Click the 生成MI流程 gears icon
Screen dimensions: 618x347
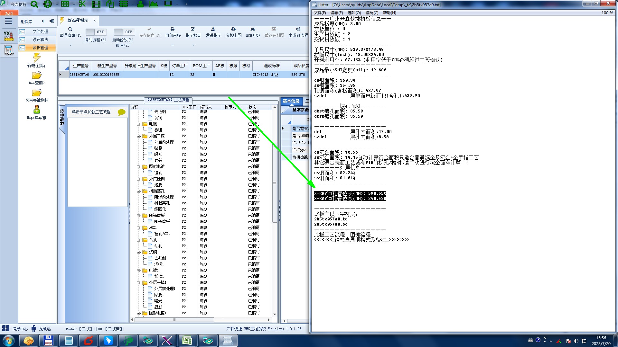pos(298,29)
